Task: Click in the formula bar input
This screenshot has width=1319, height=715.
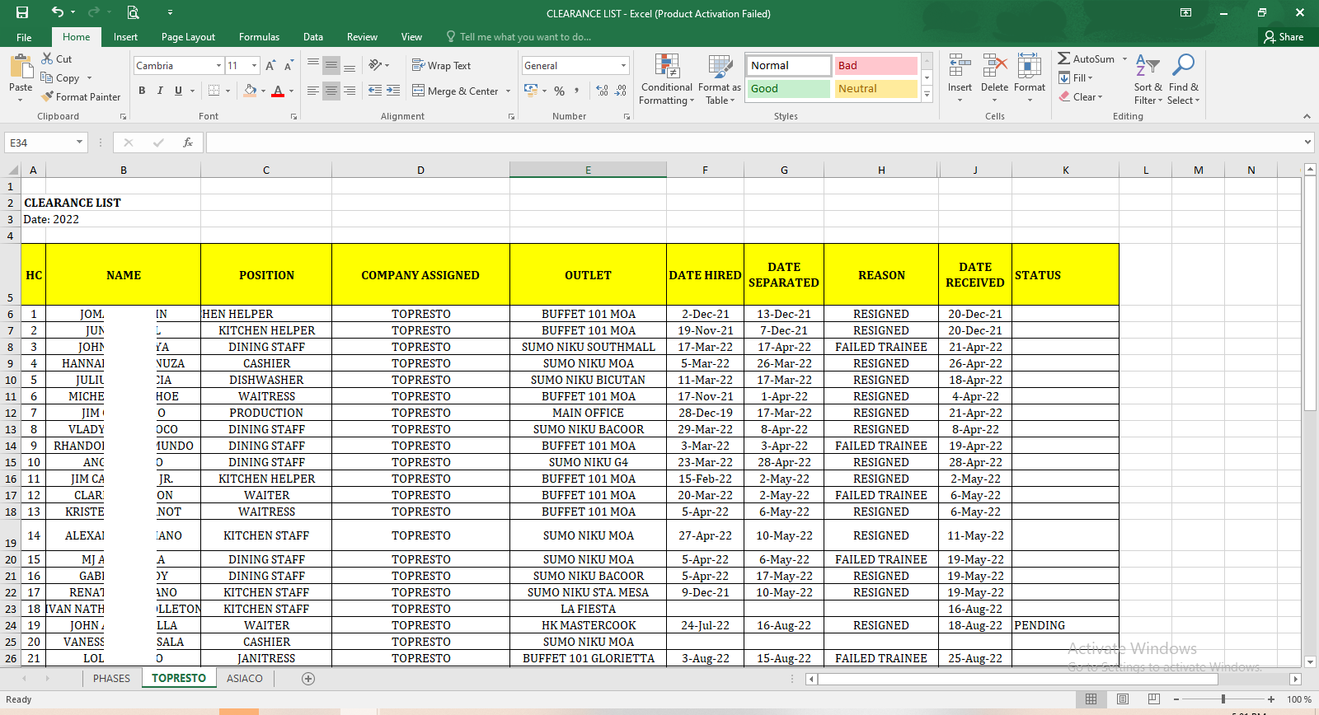Action: pyautogui.click(x=754, y=143)
